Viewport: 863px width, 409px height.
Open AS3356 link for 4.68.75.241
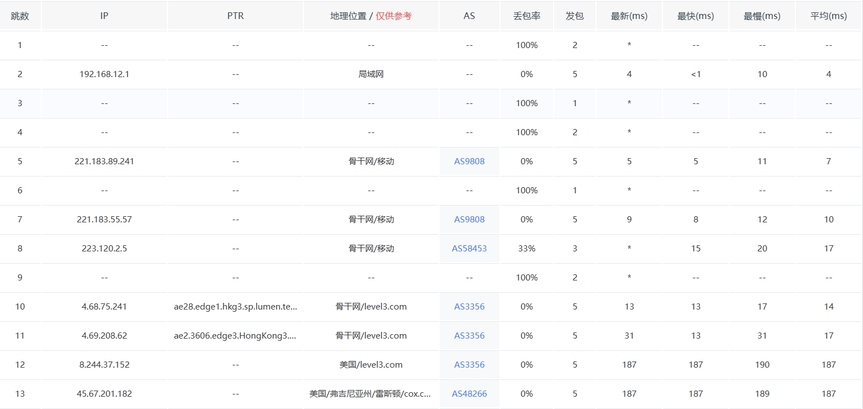[469, 307]
